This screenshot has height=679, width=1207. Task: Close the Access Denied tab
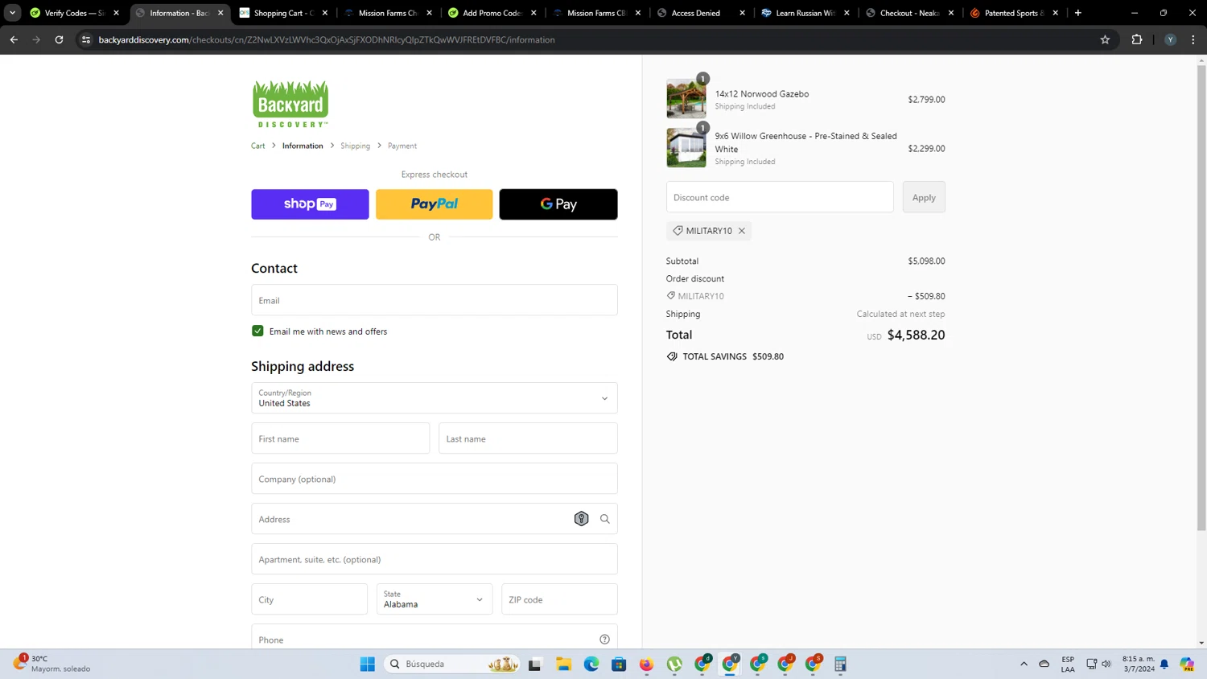743,13
